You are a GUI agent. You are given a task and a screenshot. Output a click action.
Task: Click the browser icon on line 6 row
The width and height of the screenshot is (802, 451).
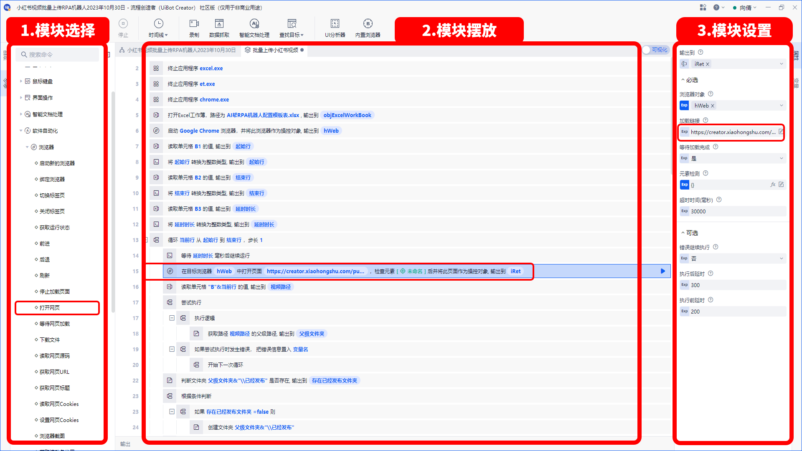click(x=156, y=131)
